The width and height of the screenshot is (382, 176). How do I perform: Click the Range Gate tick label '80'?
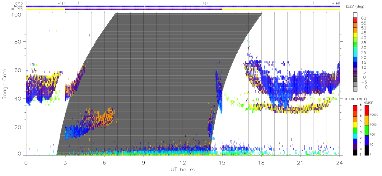point(18,41)
